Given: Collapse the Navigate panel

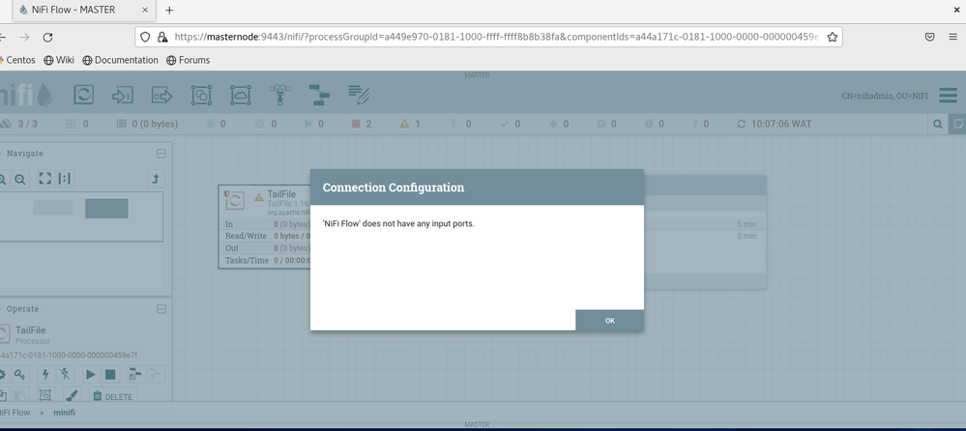Looking at the screenshot, I should pos(161,154).
